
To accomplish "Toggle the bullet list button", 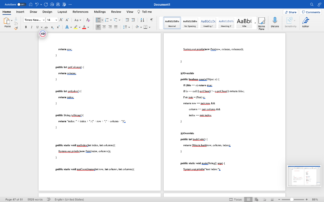I will click(x=98, y=20).
